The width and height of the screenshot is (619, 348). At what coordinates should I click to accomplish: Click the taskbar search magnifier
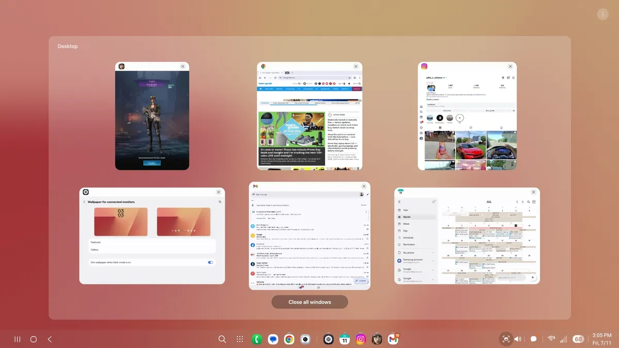coord(222,339)
